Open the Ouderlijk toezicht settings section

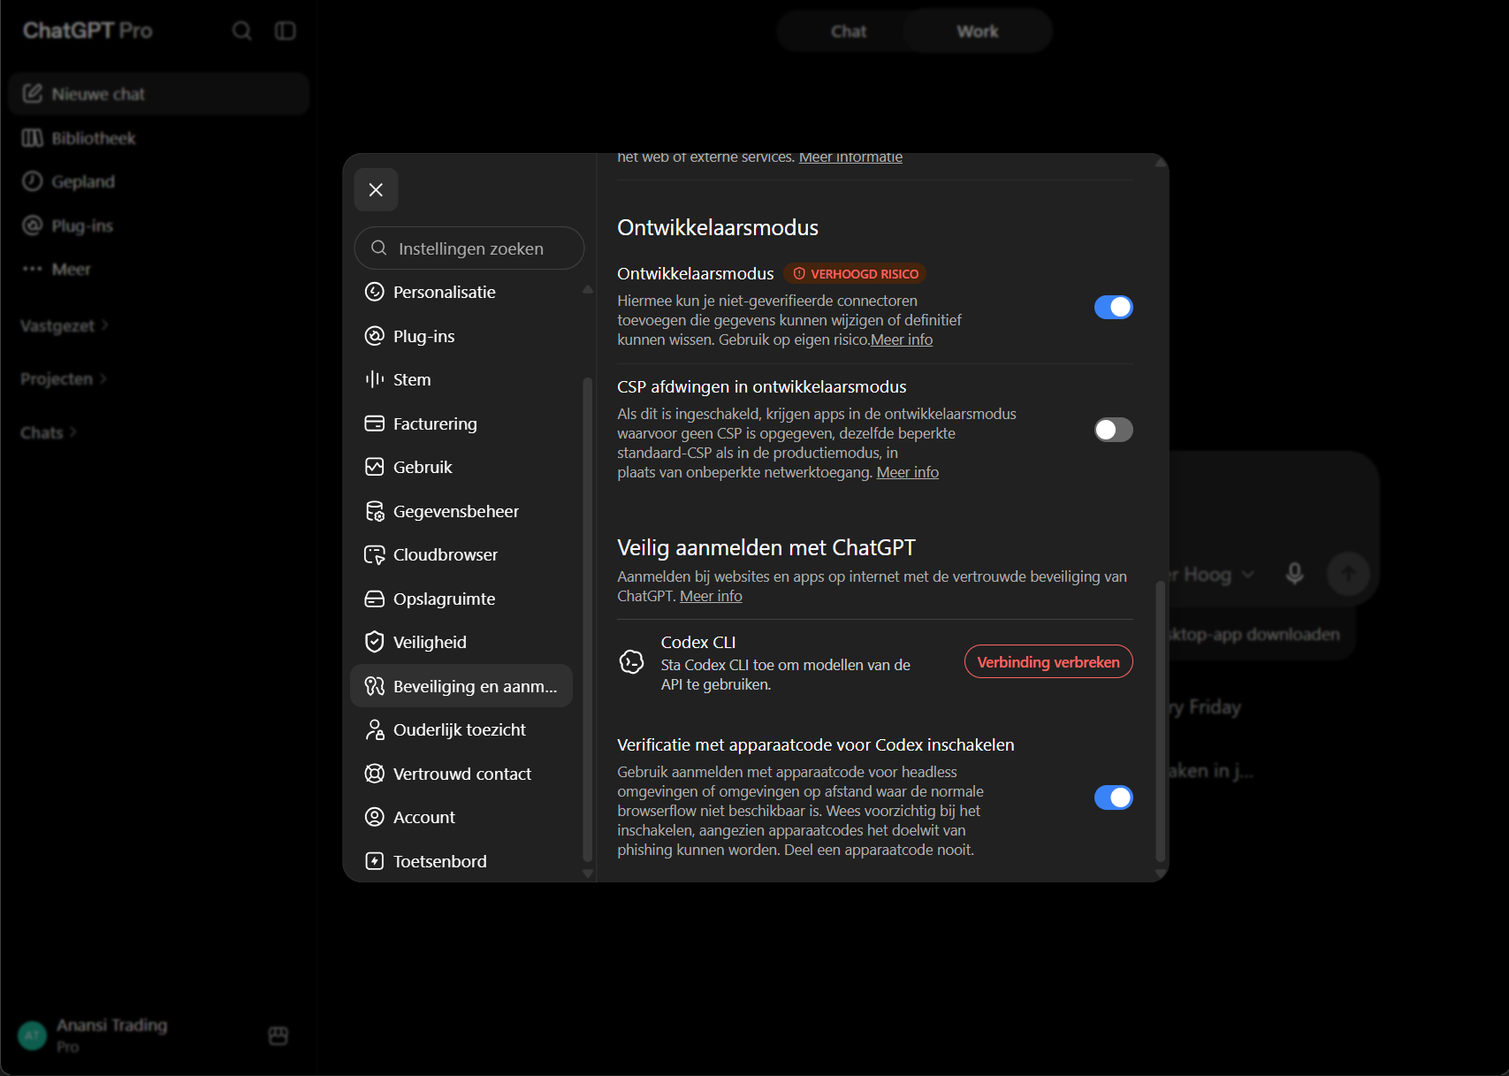461,729
